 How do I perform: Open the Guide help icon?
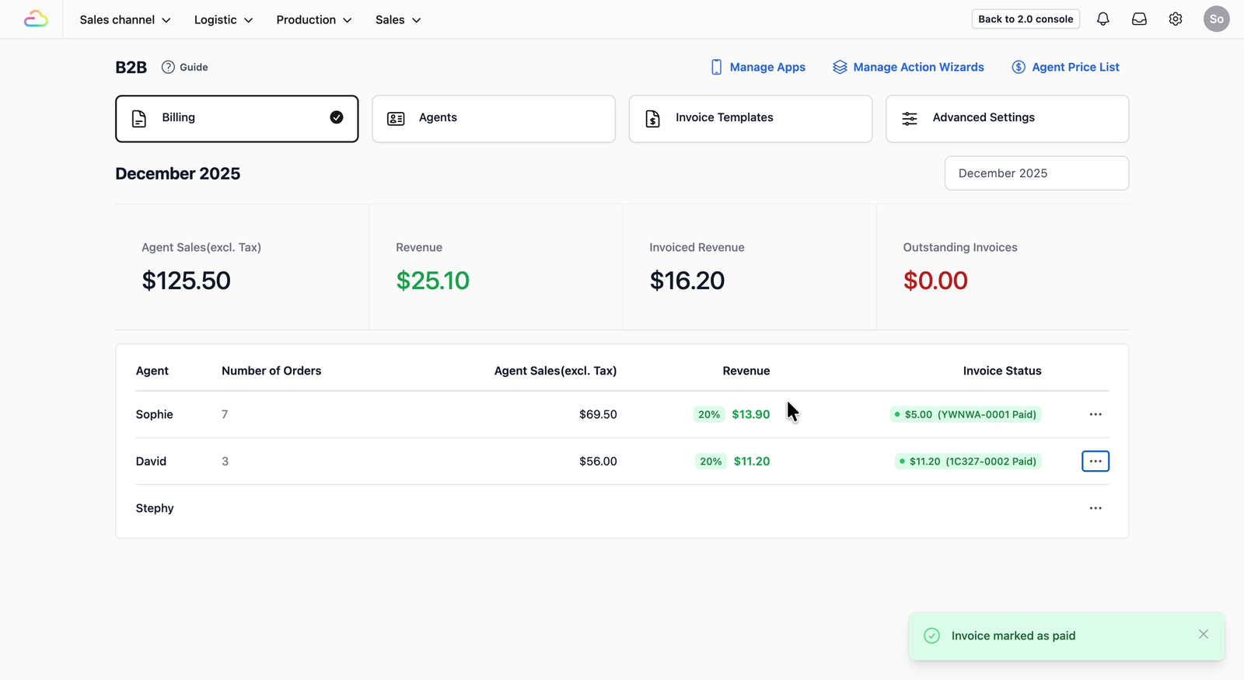(168, 67)
